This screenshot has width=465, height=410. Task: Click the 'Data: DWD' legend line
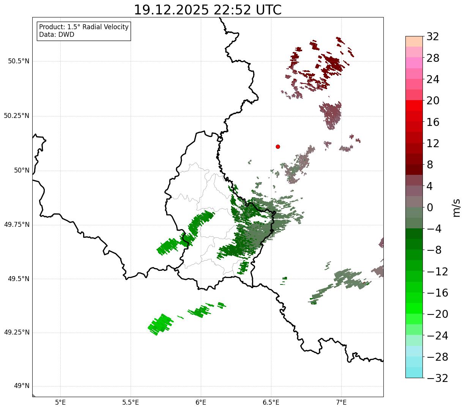pyautogui.click(x=57, y=35)
